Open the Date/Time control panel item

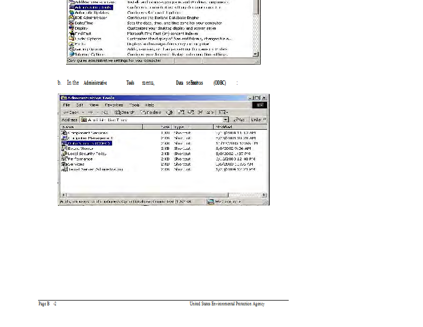[x=84, y=23]
